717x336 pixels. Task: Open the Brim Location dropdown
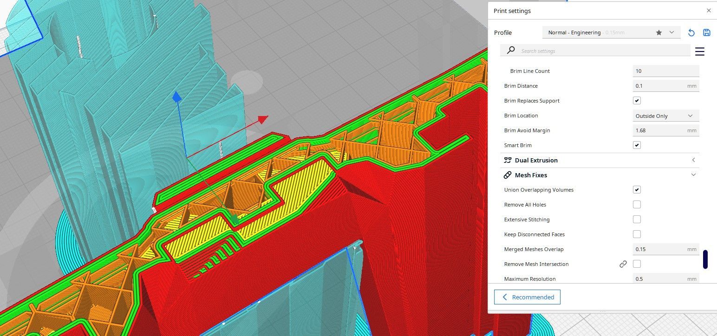(666, 116)
